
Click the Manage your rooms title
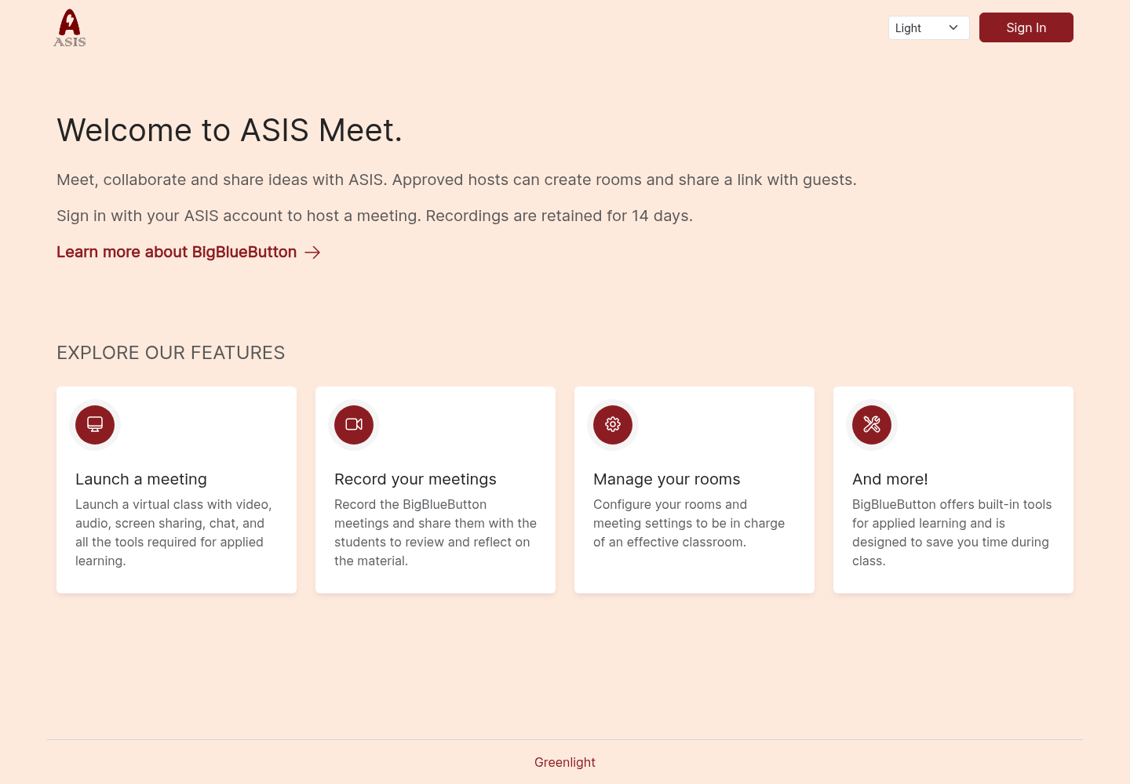tap(667, 479)
